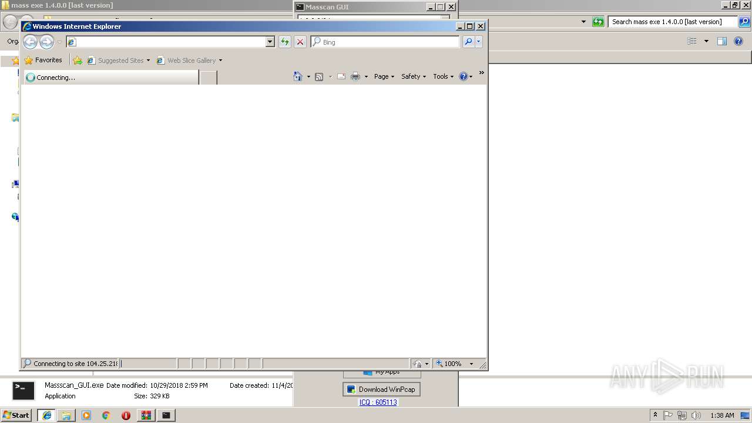
Task: Open the Page menu
Action: 384,76
